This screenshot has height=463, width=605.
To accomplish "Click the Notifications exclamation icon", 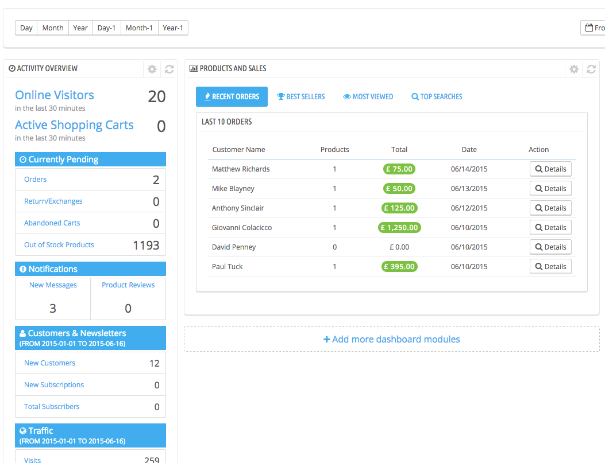I will [23, 269].
